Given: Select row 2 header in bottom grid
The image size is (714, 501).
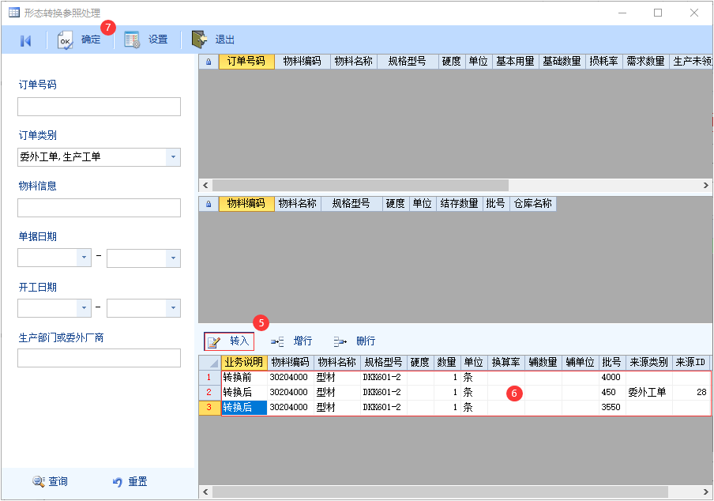Looking at the screenshot, I should click(209, 392).
